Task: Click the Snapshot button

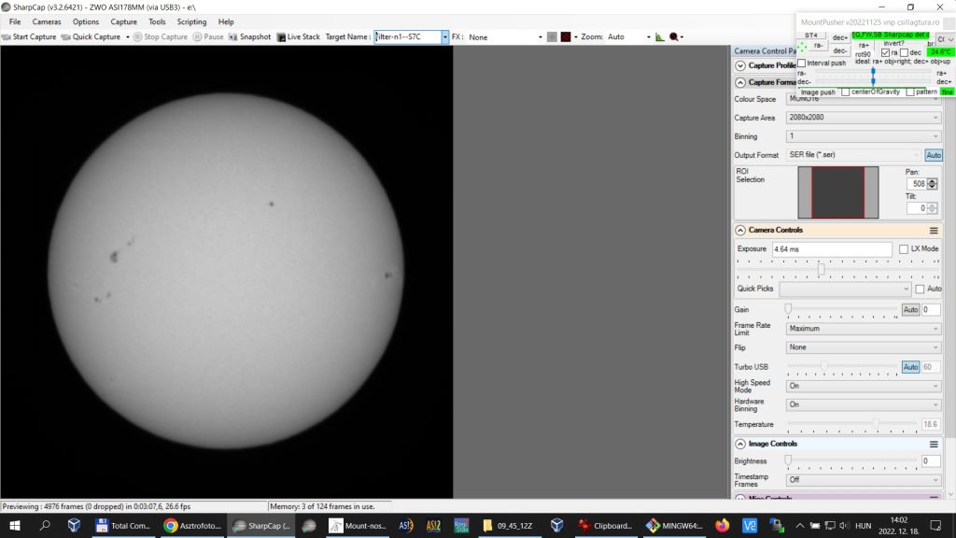Action: point(250,36)
